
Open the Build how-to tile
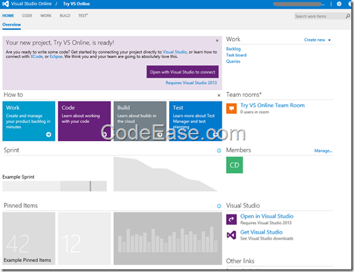tap(140, 121)
